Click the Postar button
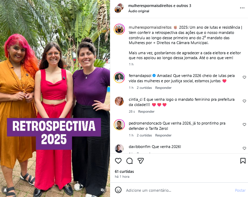The width and height of the screenshot is (248, 197). (240, 190)
